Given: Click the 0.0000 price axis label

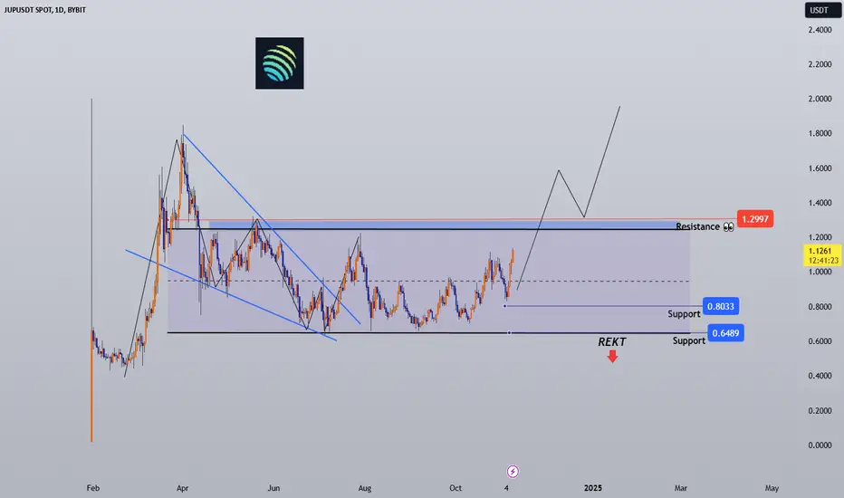Looking at the screenshot, I should click(820, 445).
